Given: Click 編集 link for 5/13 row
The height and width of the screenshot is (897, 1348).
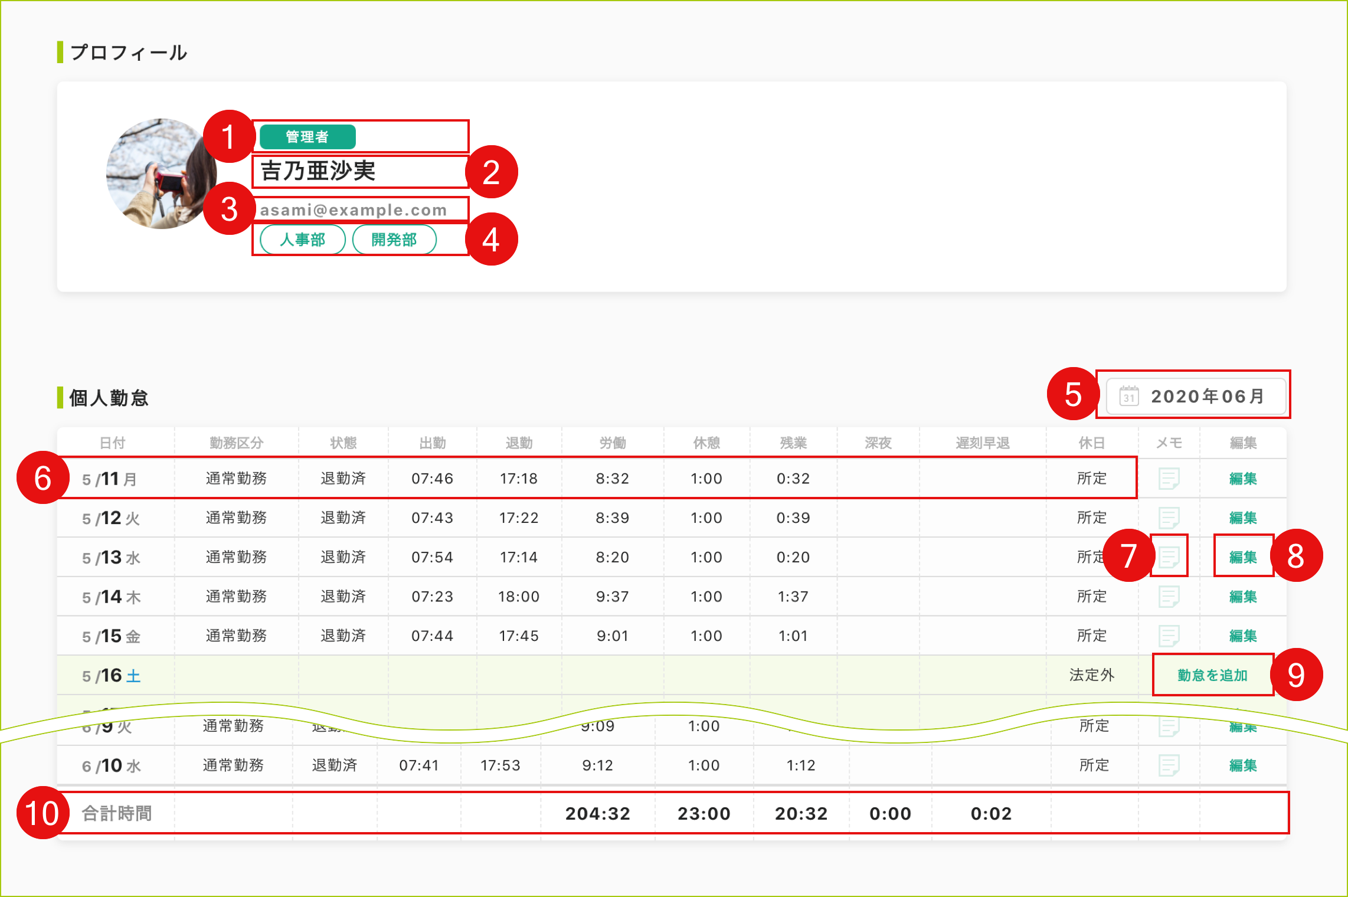Looking at the screenshot, I should click(x=1242, y=557).
